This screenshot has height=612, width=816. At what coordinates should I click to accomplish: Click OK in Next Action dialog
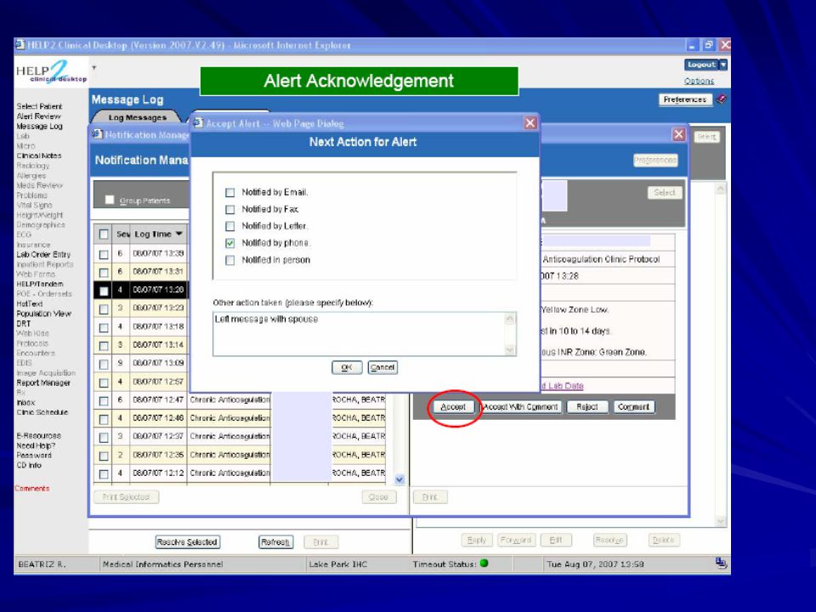(x=347, y=367)
